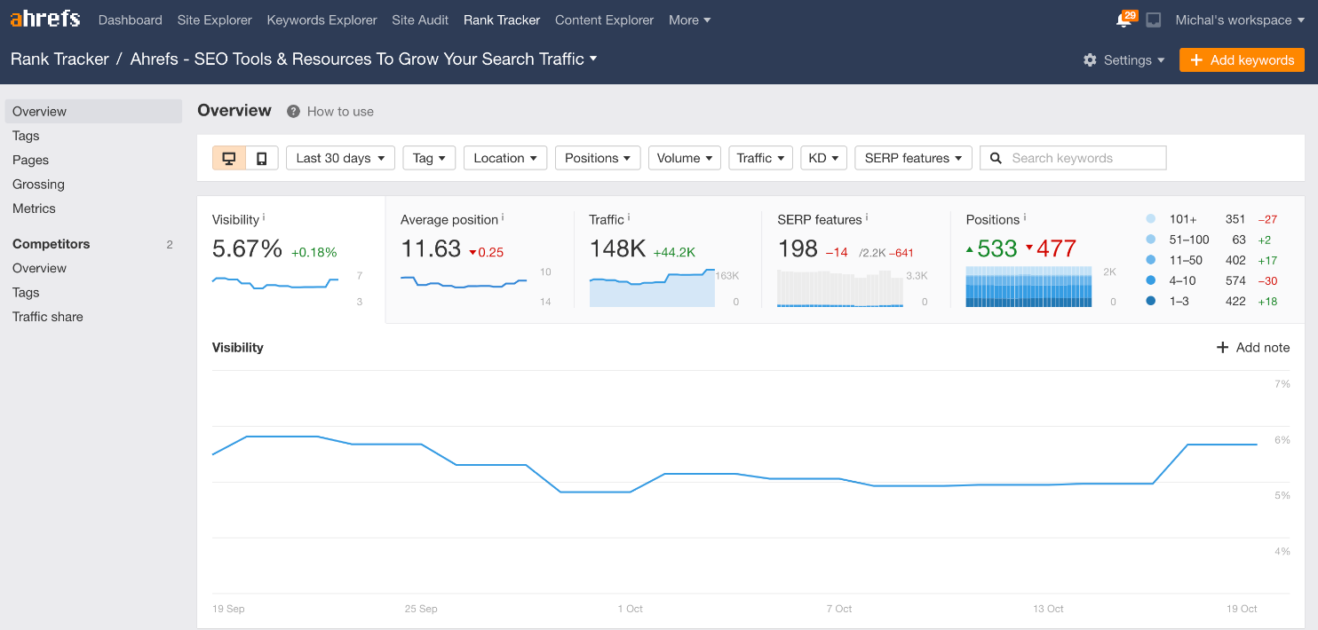The image size is (1318, 630).
Task: Open the Tag filter dropdown
Action: click(x=429, y=158)
